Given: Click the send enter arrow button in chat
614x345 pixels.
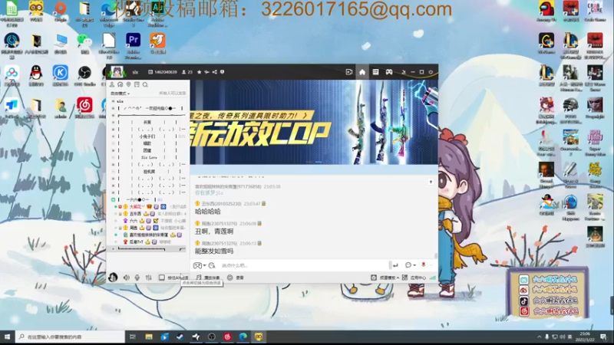Looking at the screenshot, I should [395, 265].
